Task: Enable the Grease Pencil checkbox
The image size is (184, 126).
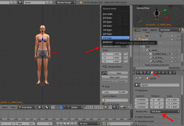Action: [106, 67]
